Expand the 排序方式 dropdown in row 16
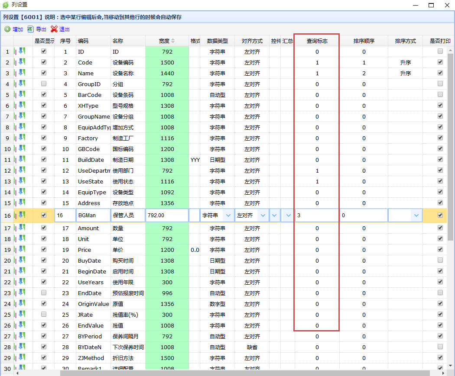Image resolution: width=455 pixels, height=376 pixels. (416, 215)
